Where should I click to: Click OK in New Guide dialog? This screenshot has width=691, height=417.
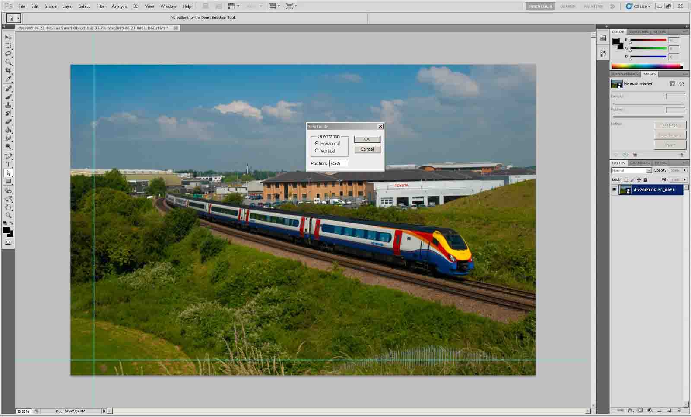[x=367, y=139]
